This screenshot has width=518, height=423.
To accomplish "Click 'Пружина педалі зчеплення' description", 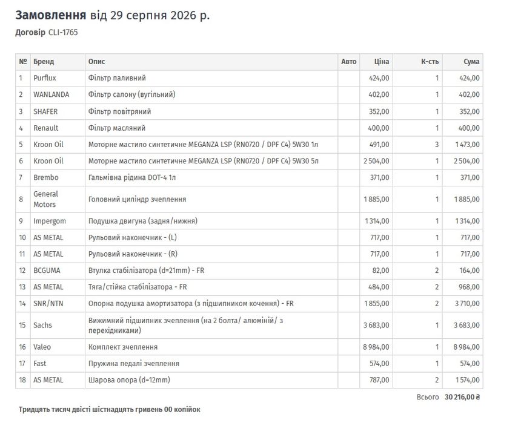I will pyautogui.click(x=134, y=364).
